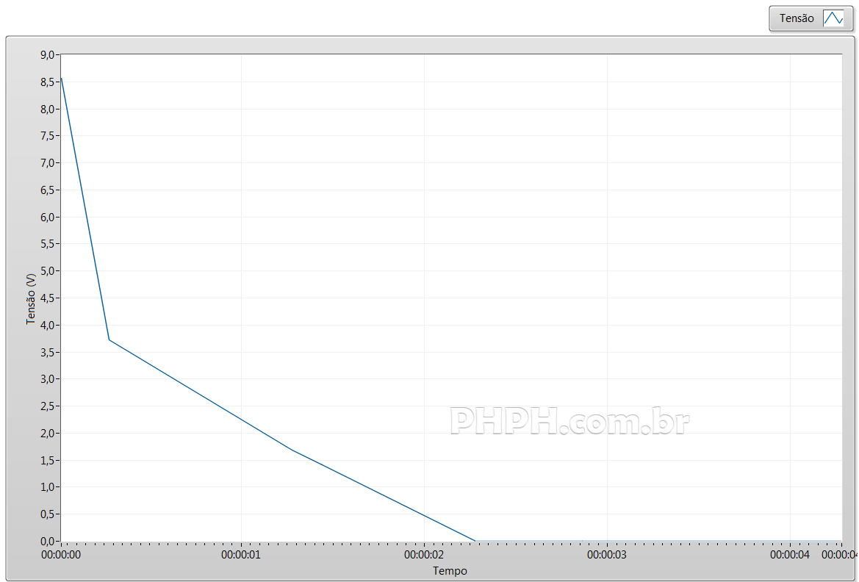
Task: Click the Tempo horizontal axis title
Action: pos(450,571)
